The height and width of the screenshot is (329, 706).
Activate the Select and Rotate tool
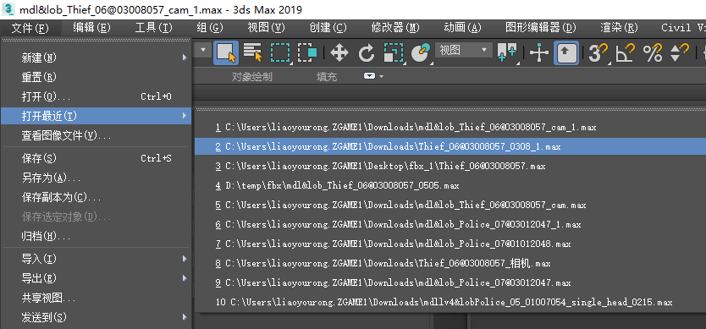click(x=366, y=52)
